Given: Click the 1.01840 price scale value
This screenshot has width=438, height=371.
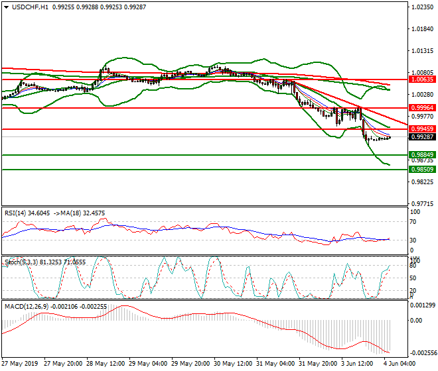Looking at the screenshot, I should pos(422,29).
